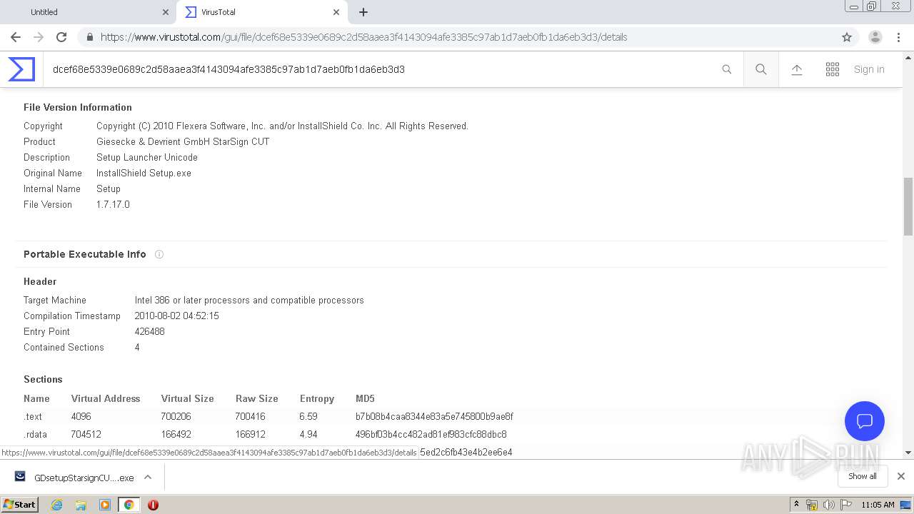Open the Chrome three-dot menu
Viewport: 914px width, 514px height.
pyautogui.click(x=899, y=37)
